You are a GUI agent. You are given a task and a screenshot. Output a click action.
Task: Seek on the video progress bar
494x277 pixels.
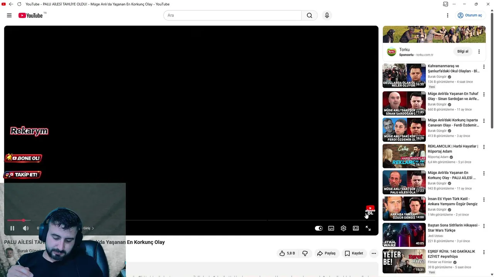coord(191,220)
